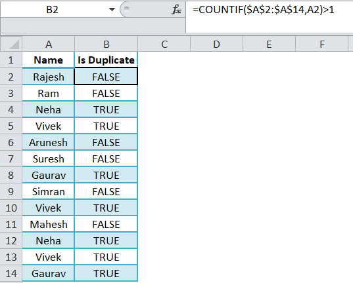This screenshot has width=353, height=283.
Task: Click FALSE in Ram's row
Action: pyautogui.click(x=106, y=93)
